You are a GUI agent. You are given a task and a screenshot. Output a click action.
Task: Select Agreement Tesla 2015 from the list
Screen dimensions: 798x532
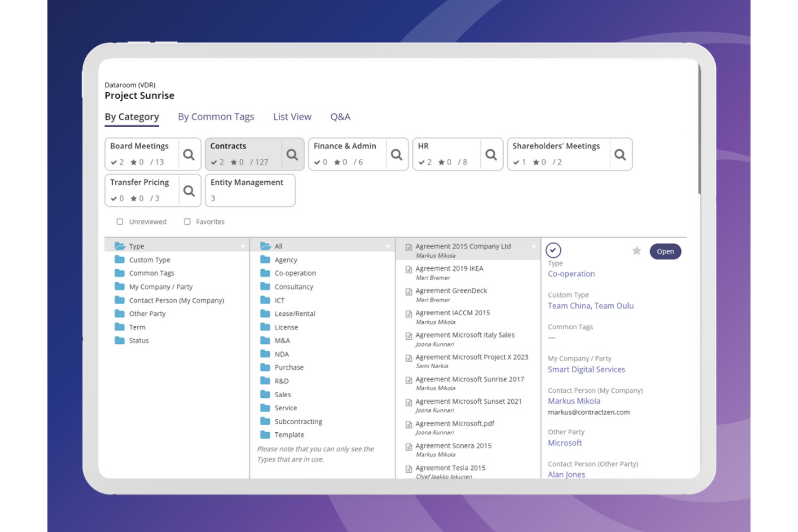451,468
